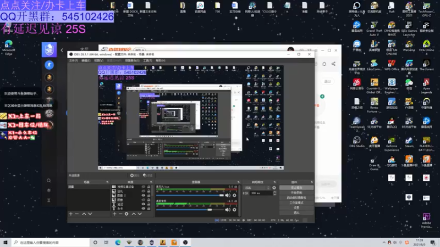Open the 视图(V) menu in OBS

(99, 60)
